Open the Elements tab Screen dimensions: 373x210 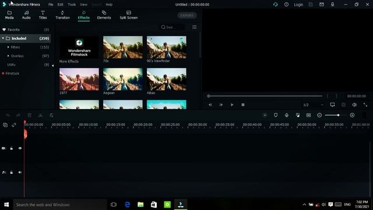104,15
